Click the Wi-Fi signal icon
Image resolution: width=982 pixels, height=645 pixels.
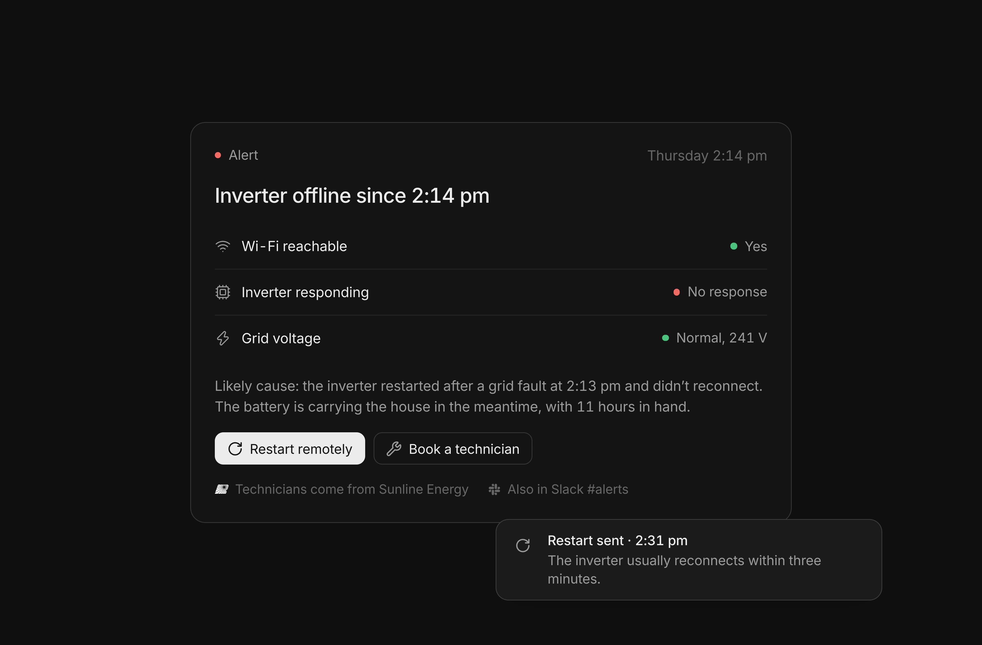click(223, 246)
